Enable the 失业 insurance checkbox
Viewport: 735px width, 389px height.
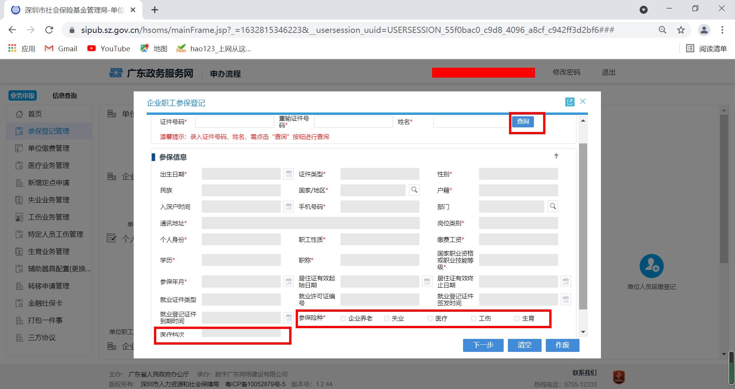coord(386,318)
